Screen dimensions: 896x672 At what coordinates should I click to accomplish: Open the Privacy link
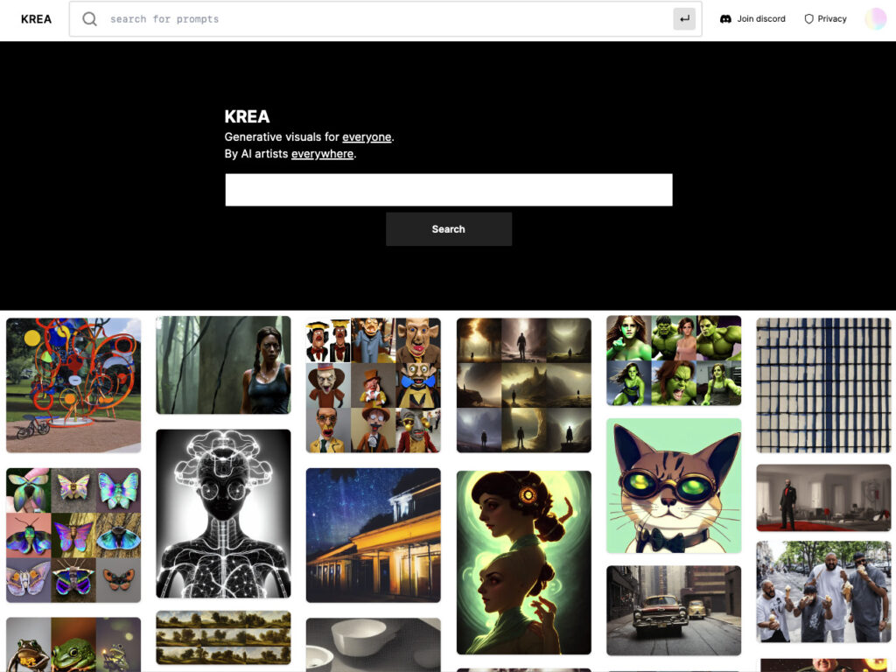[825, 19]
